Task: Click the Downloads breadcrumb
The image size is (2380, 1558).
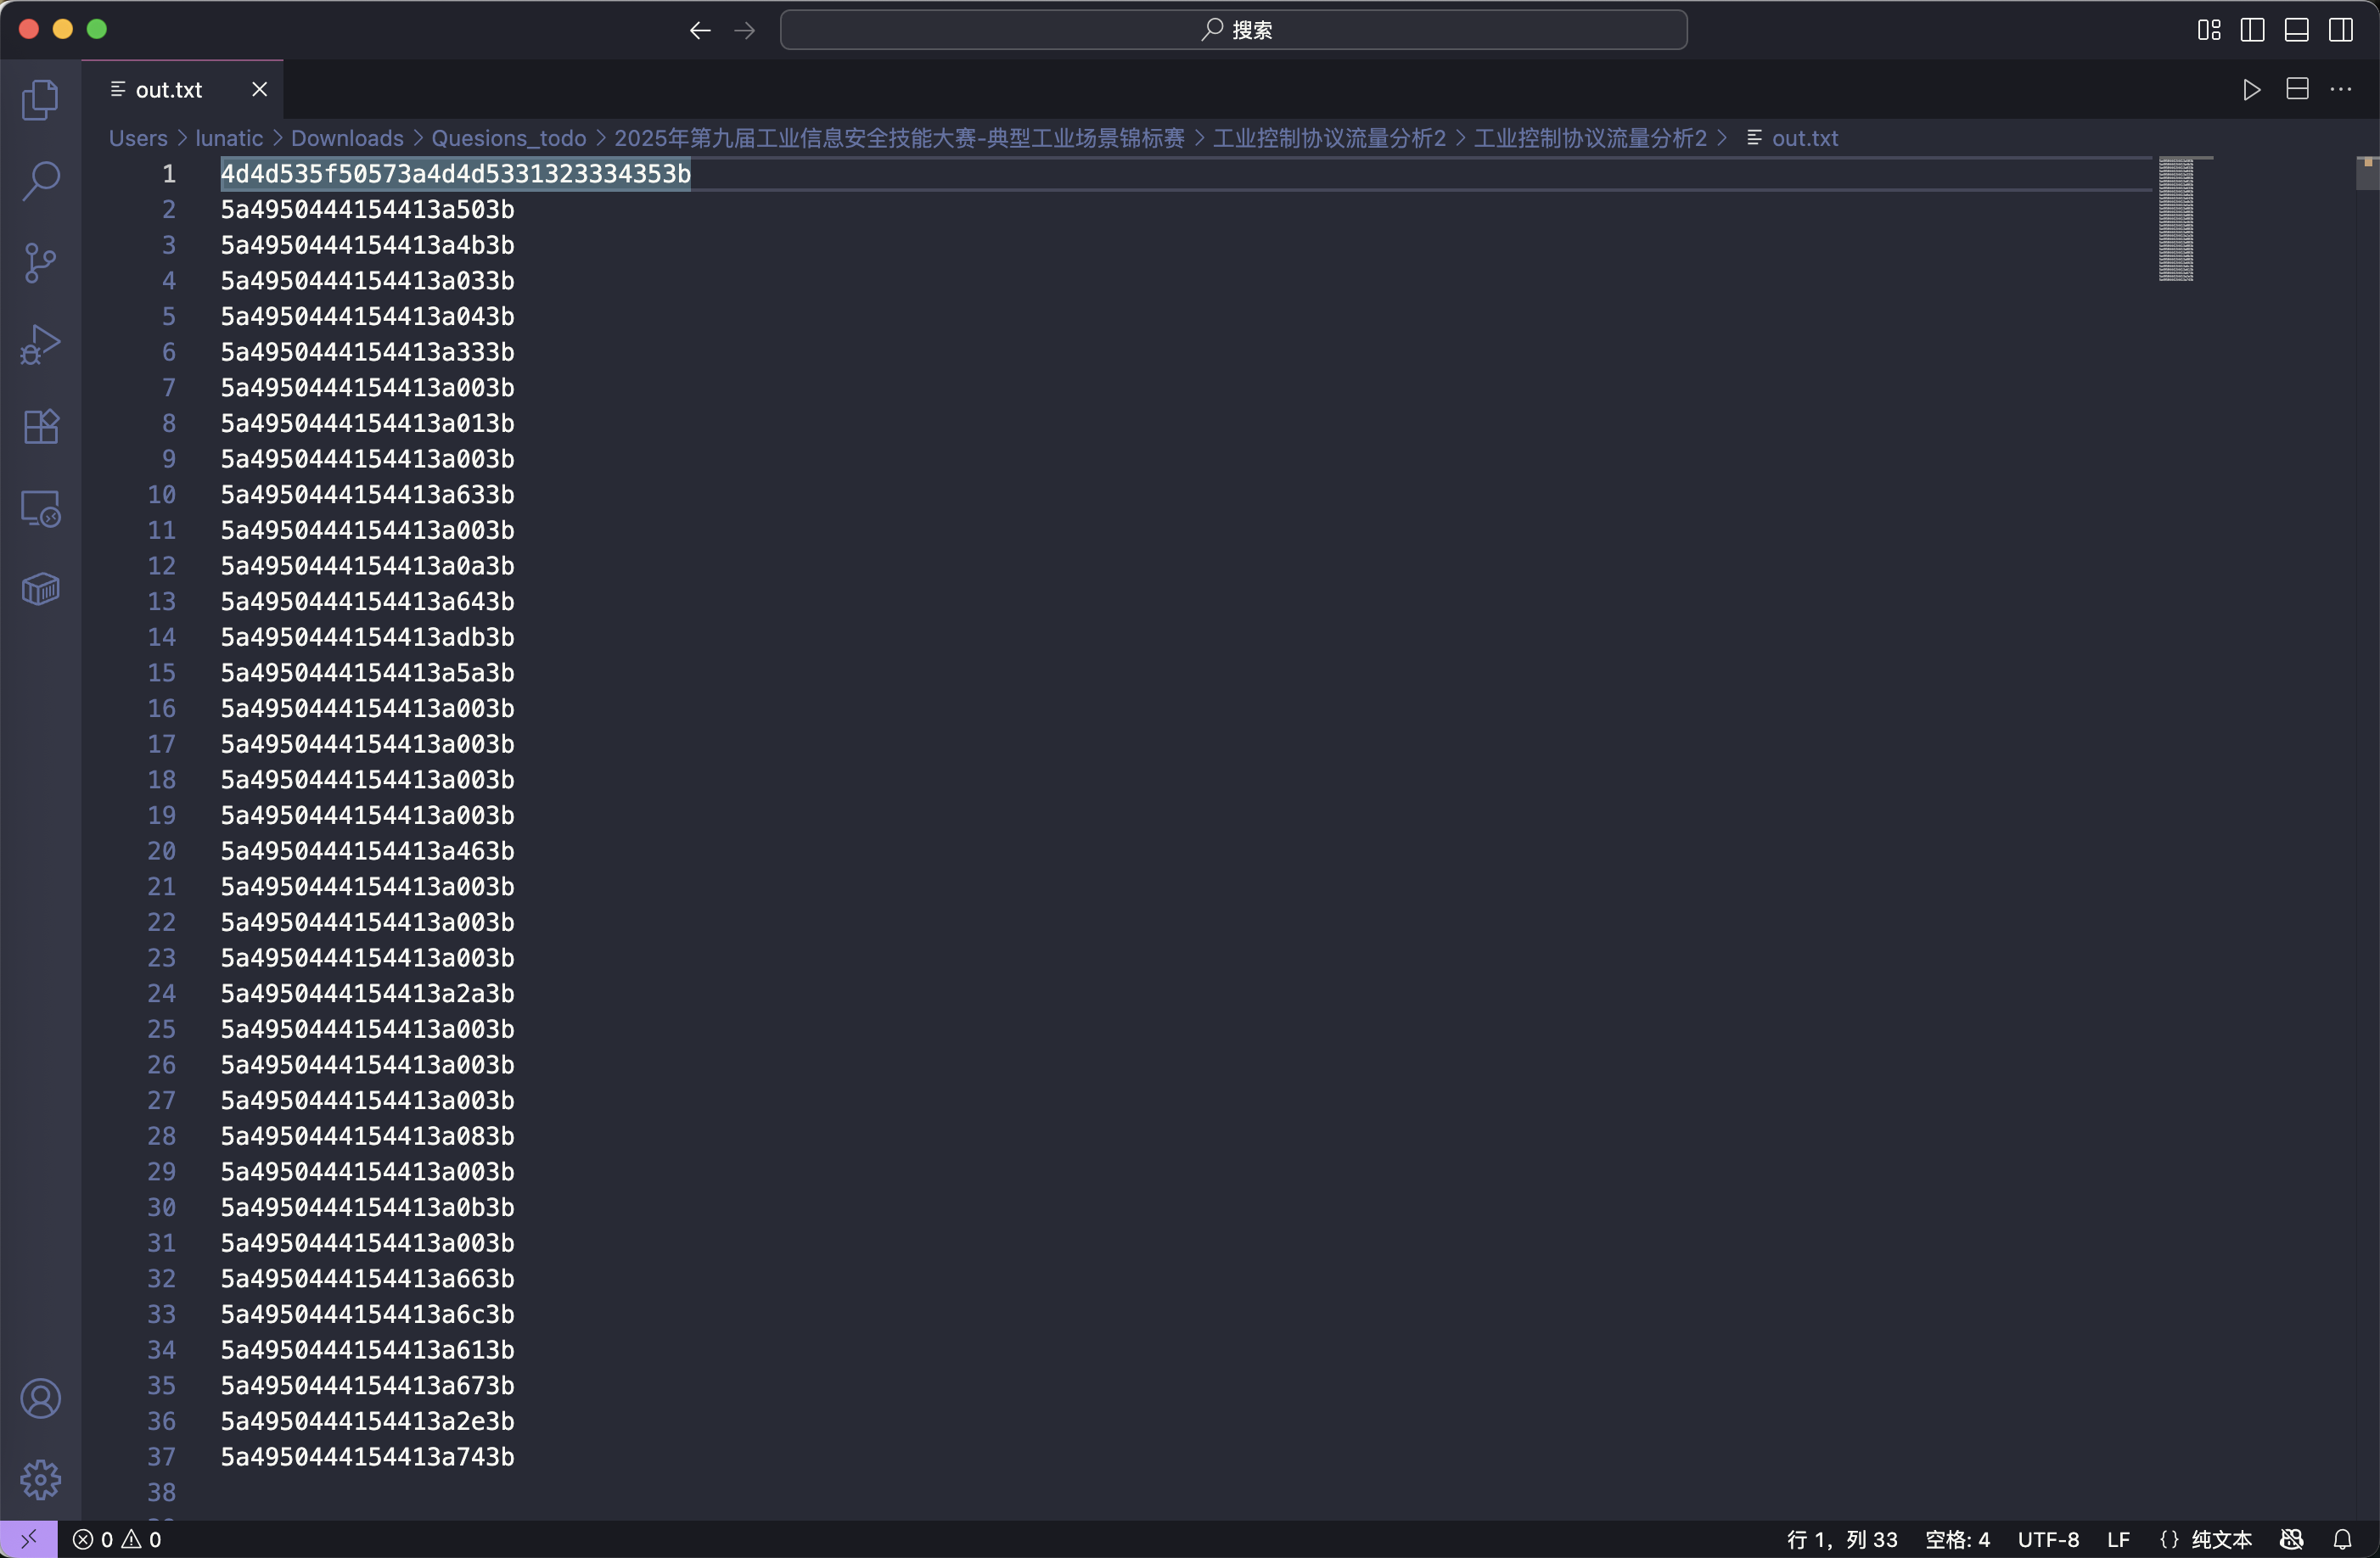Action: tap(347, 138)
